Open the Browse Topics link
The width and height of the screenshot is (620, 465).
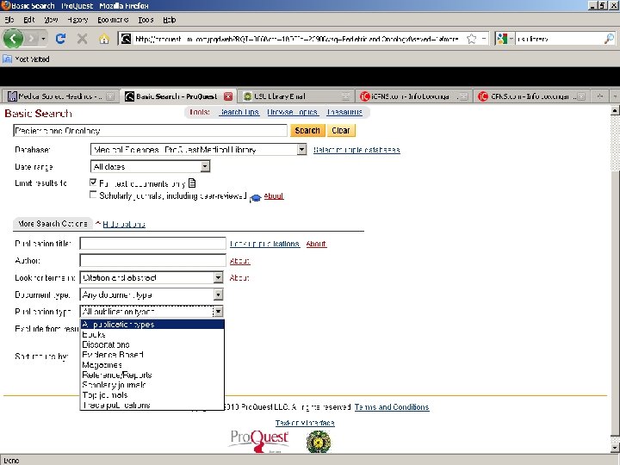pyautogui.click(x=293, y=112)
